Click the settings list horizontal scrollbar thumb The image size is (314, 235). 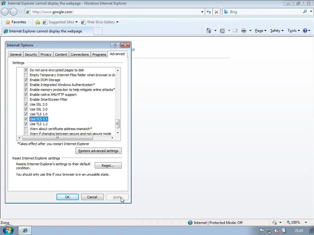(57, 138)
